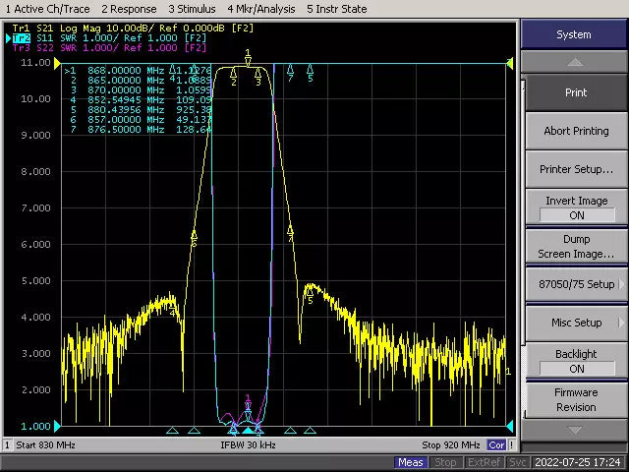The height and width of the screenshot is (472, 629).
Task: Select marker 7 on the falling filter edge
Action: pyautogui.click(x=290, y=233)
